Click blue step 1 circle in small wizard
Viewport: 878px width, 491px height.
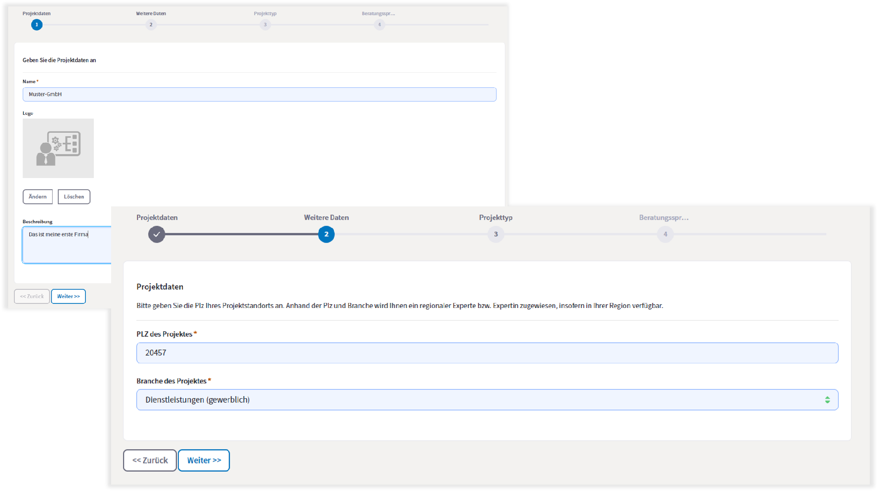(x=37, y=25)
